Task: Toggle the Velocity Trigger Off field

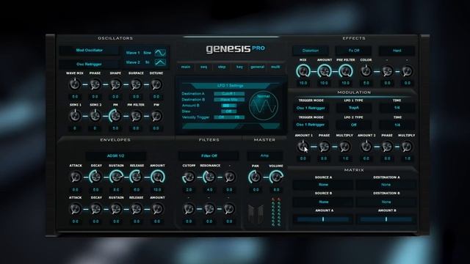Action: (221, 117)
